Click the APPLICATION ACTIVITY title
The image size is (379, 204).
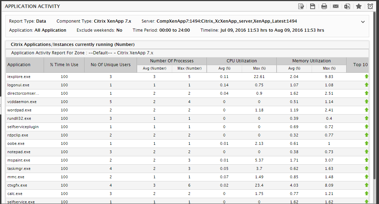pos(32,6)
